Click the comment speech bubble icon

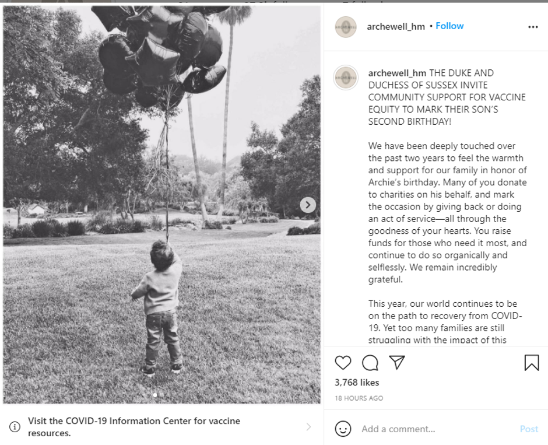(x=370, y=363)
